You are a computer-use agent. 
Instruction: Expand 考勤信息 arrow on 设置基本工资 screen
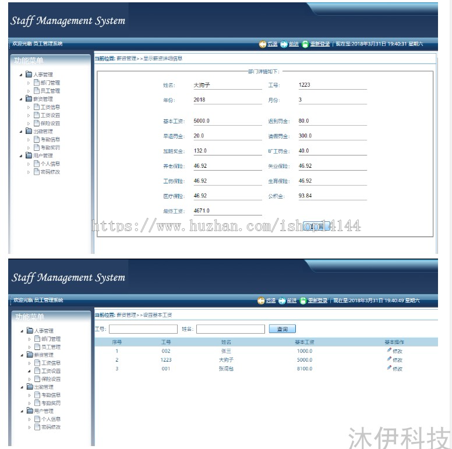tap(29, 395)
